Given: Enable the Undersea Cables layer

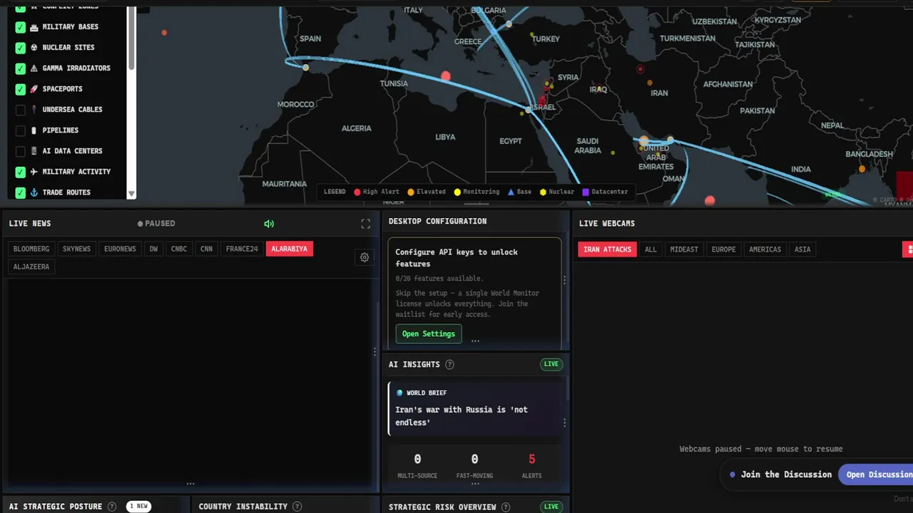Looking at the screenshot, I should 21,110.
